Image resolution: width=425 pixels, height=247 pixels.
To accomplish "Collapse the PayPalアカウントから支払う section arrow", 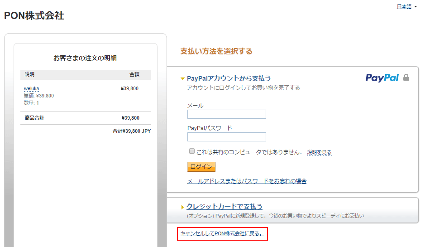I will point(182,79).
